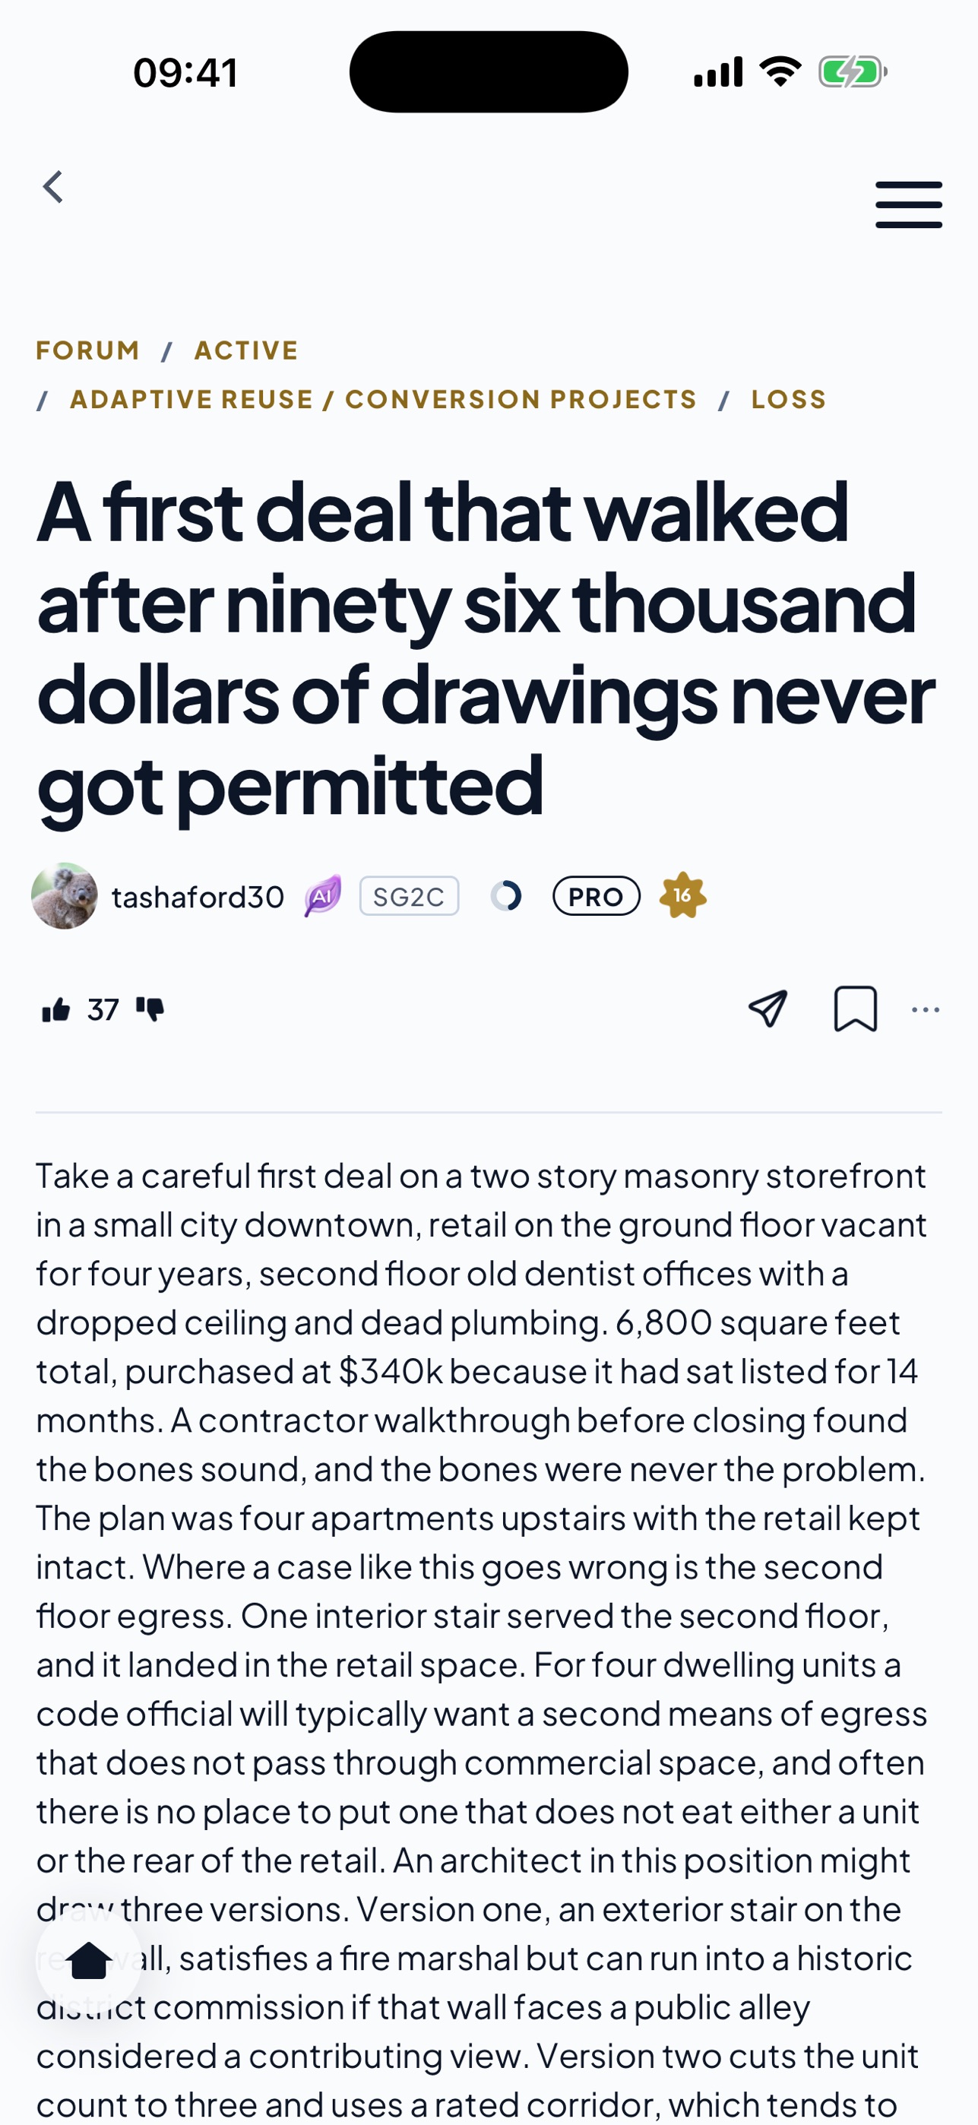This screenshot has width=978, height=2125.
Task: Share the post via paper plane icon
Action: click(768, 1009)
